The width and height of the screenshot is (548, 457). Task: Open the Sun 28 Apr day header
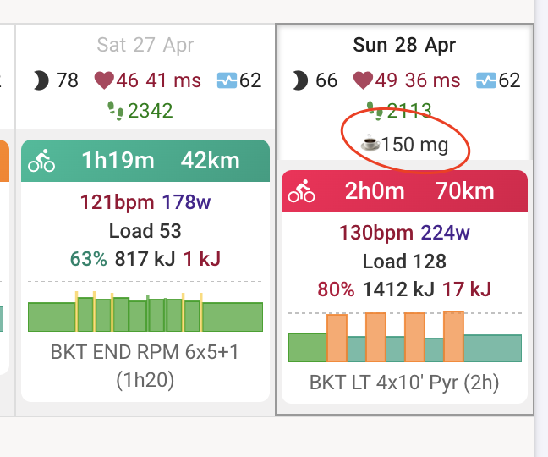click(x=404, y=45)
